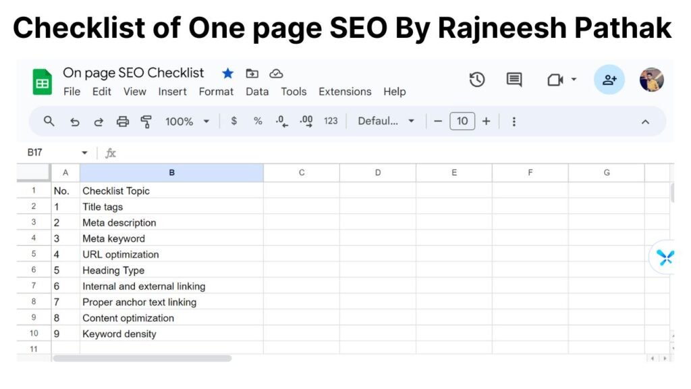Select the cell 'Meta description'

pyautogui.click(x=171, y=222)
